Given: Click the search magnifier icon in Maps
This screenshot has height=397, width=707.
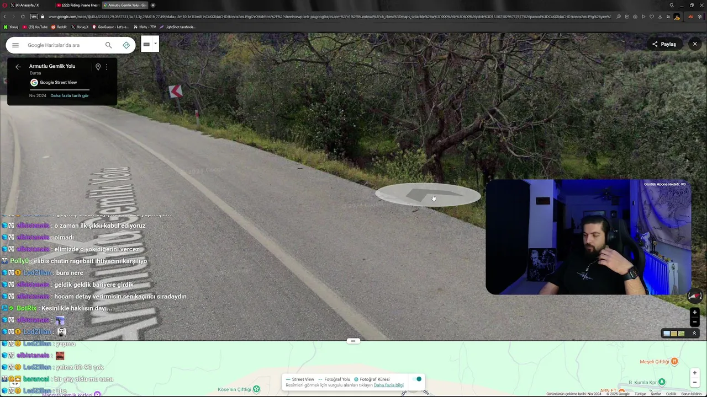Looking at the screenshot, I should [108, 45].
